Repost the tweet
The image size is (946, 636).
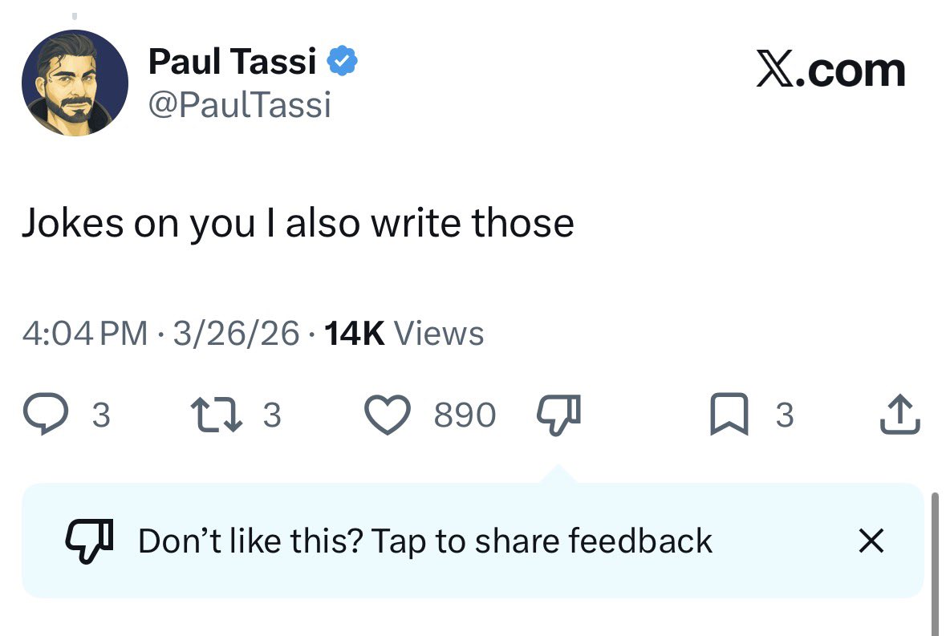(x=213, y=414)
